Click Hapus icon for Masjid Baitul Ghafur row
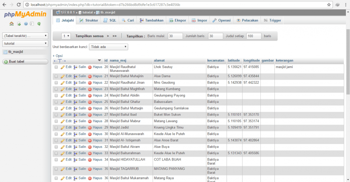 [90, 102]
